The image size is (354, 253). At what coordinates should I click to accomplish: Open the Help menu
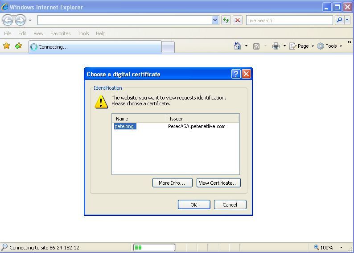100,33
